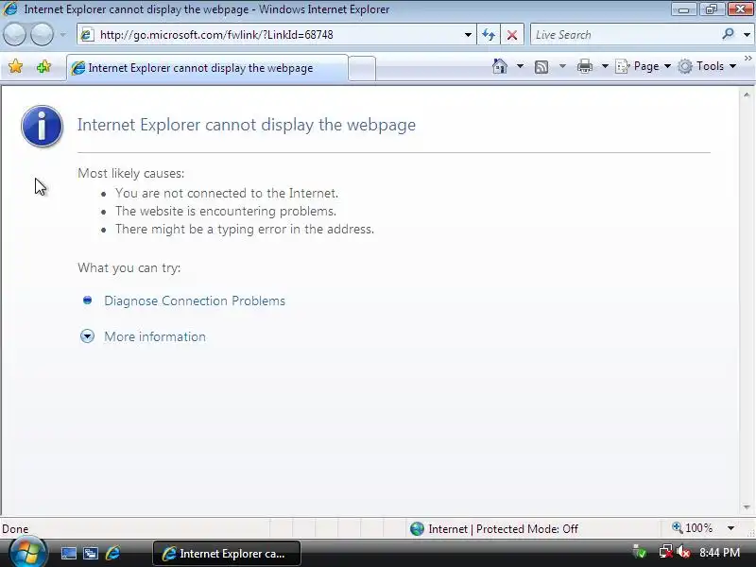Expand the toolbar overflow chevron
Image resolution: width=756 pixels, height=567 pixels.
(x=747, y=59)
